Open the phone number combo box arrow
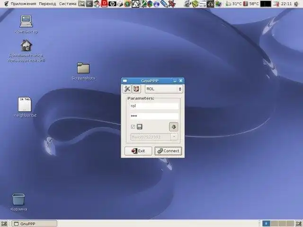Image resolution: width=303 pixels, height=227 pixels. coord(174,137)
